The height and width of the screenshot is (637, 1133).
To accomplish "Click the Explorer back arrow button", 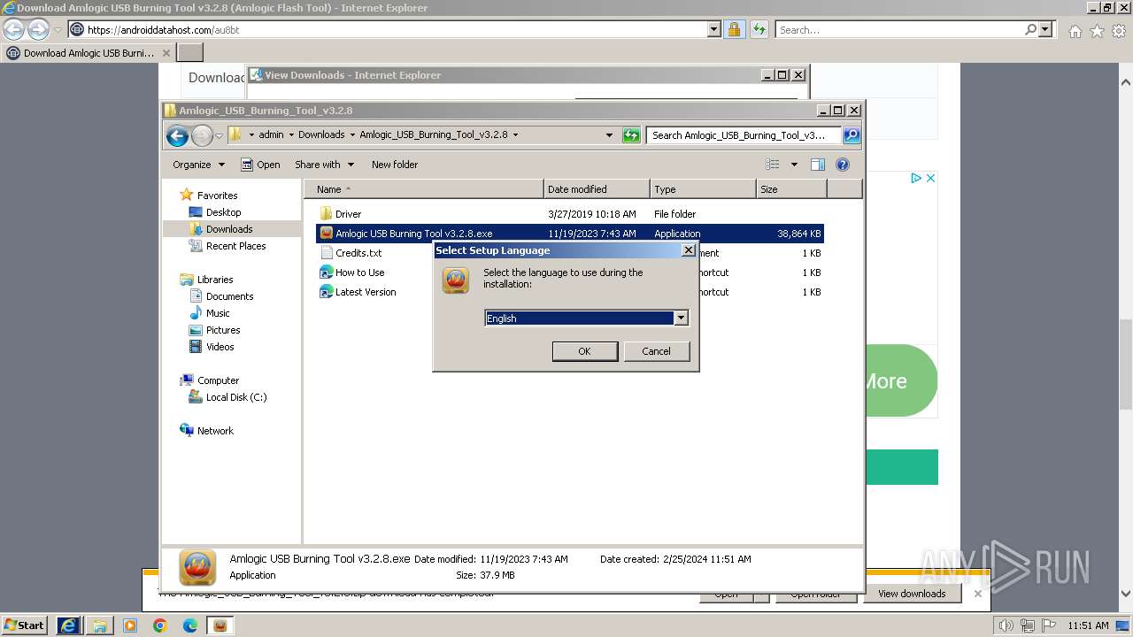I will click(x=177, y=135).
